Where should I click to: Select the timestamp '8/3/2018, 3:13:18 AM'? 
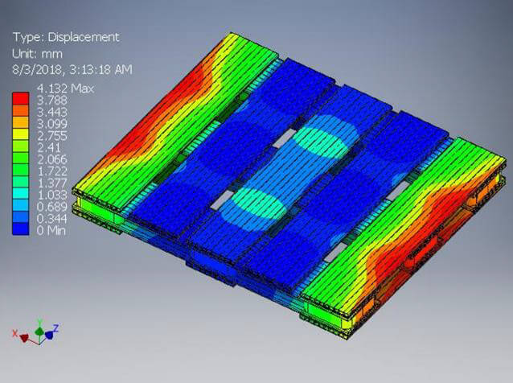click(x=72, y=70)
